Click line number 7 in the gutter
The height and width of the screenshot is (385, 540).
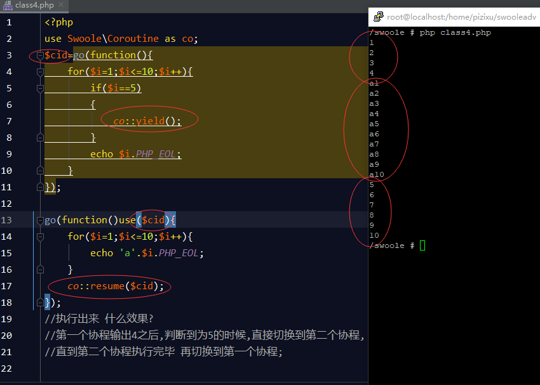pos(9,121)
